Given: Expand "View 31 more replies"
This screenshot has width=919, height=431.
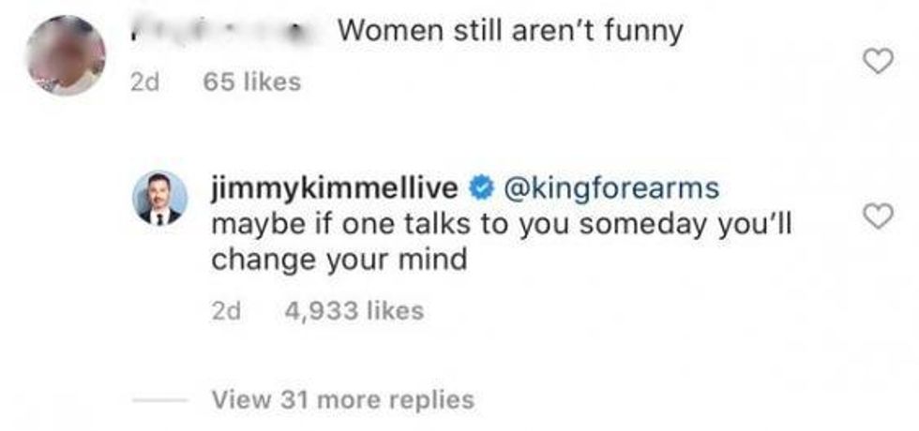Looking at the screenshot, I should coord(342,400).
